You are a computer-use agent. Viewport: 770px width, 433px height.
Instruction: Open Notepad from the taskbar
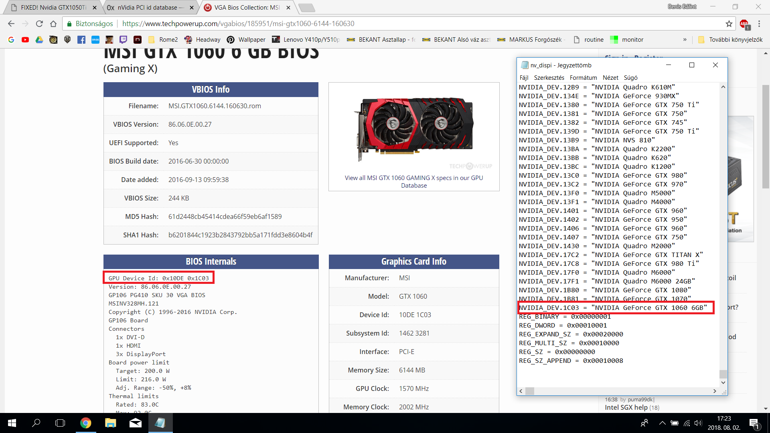tap(160, 423)
